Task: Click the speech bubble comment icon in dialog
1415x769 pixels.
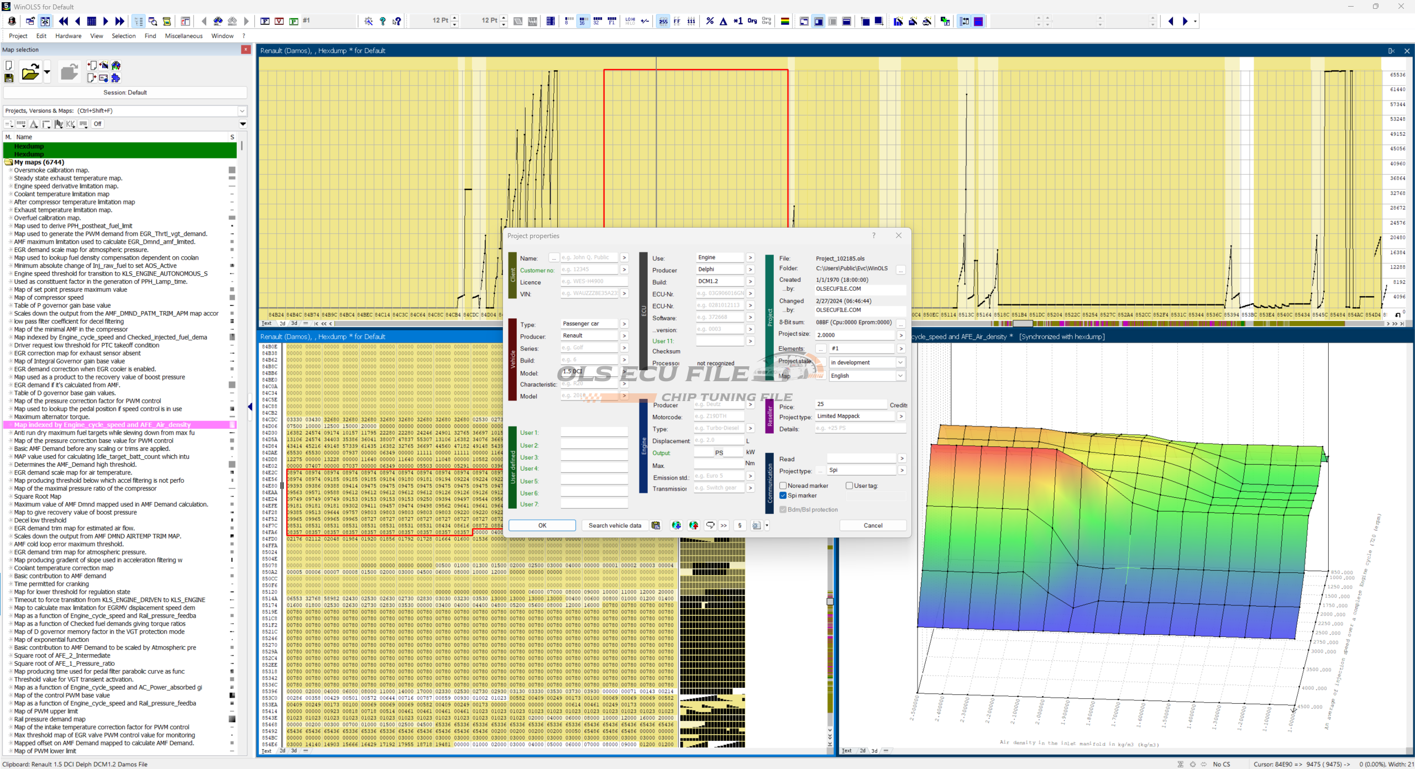Action: [x=710, y=525]
